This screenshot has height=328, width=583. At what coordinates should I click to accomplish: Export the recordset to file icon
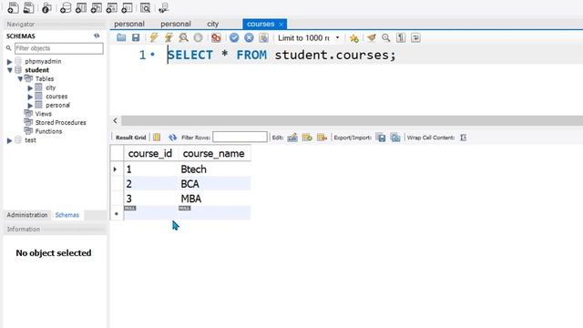[381, 138]
